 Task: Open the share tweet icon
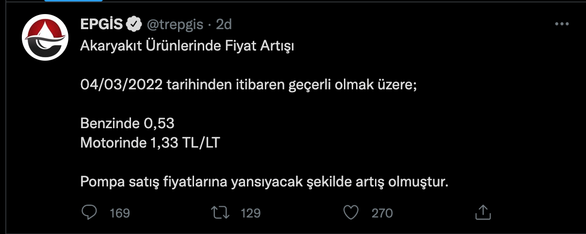pyautogui.click(x=482, y=212)
